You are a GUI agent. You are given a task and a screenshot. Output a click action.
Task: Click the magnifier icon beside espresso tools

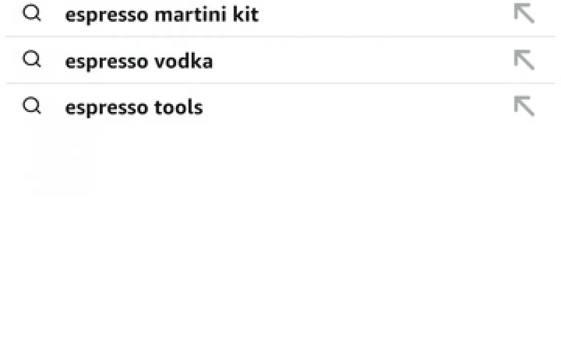32,106
